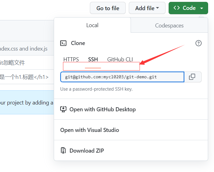
Task: Open the 'index.css and index.js' commit message
Action: (23, 49)
